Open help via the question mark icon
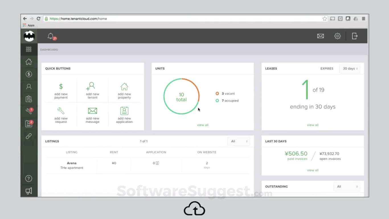The height and width of the screenshot is (219, 389). coord(28,178)
